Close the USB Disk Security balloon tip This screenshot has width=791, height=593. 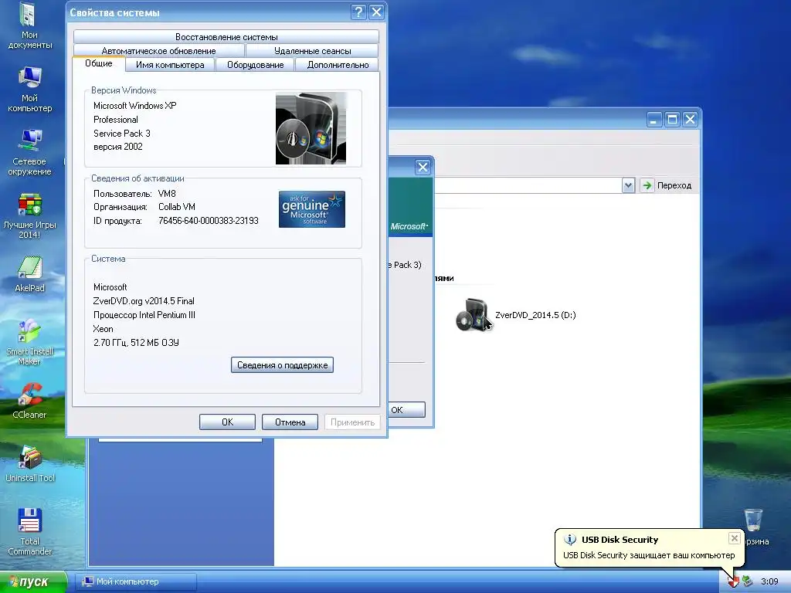point(735,538)
